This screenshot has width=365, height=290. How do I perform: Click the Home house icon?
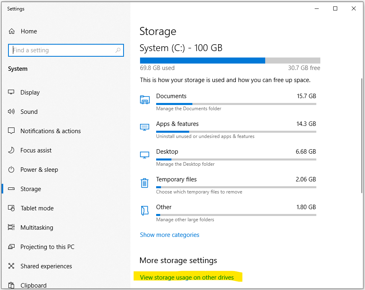click(12, 31)
